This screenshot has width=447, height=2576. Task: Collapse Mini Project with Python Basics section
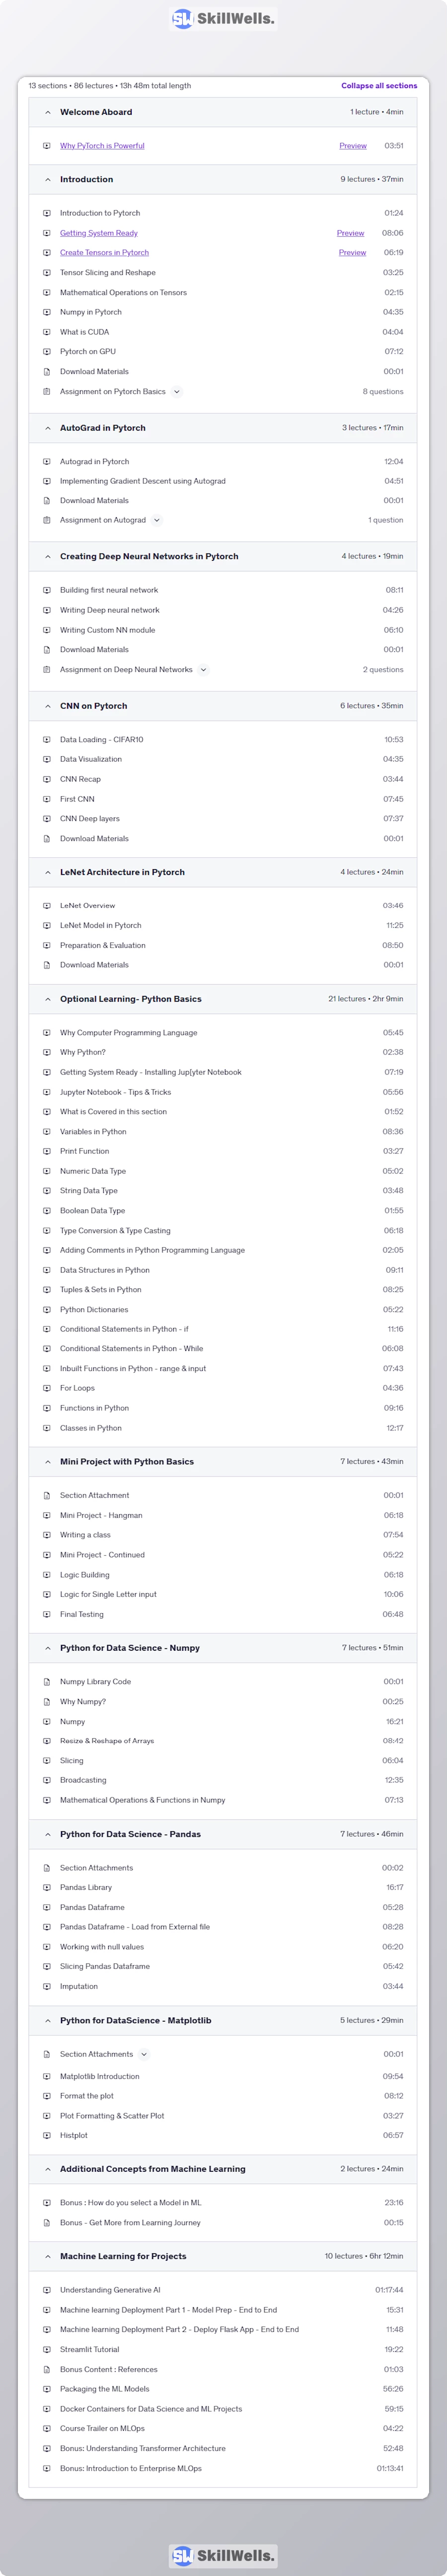[x=47, y=1462]
